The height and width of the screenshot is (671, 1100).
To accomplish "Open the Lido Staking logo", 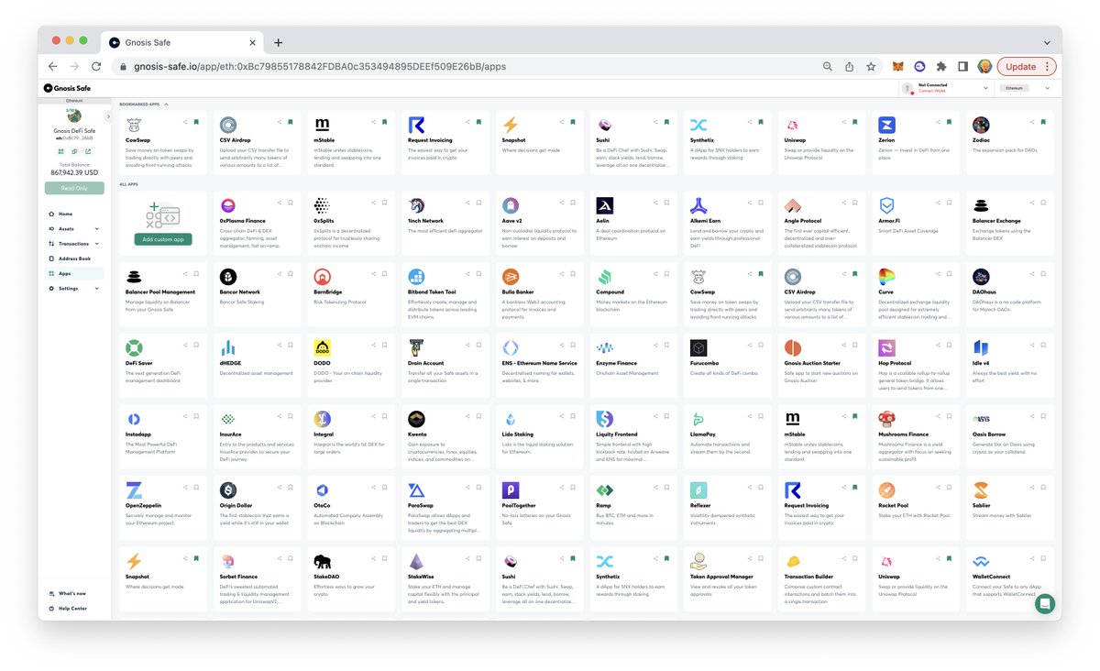I will click(x=511, y=419).
